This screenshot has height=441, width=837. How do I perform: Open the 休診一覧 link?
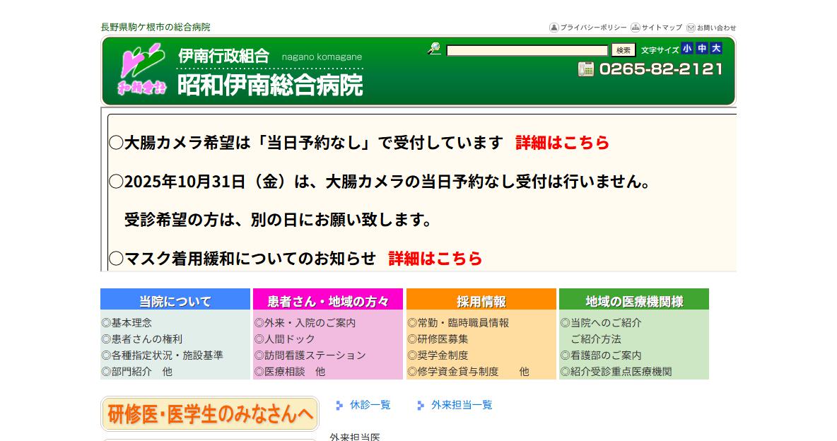370,405
